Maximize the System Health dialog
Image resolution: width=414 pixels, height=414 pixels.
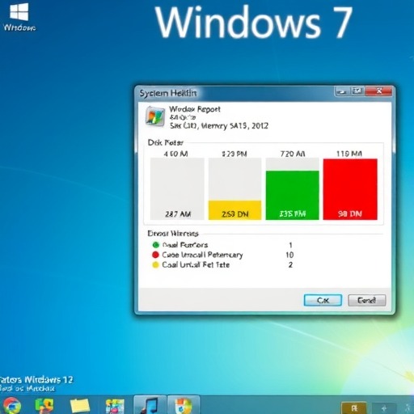(x=357, y=91)
